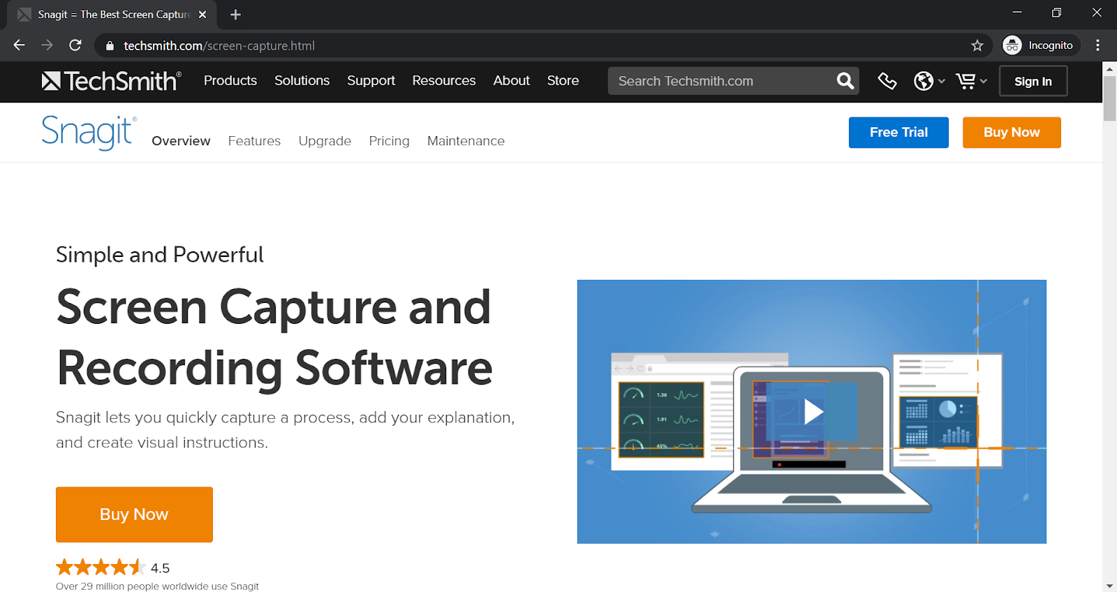This screenshot has width=1117, height=592.
Task: Click the TechSmith logo
Action: [x=112, y=81]
